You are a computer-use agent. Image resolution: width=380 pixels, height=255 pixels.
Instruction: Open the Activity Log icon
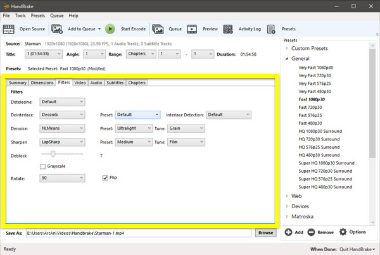point(229,29)
